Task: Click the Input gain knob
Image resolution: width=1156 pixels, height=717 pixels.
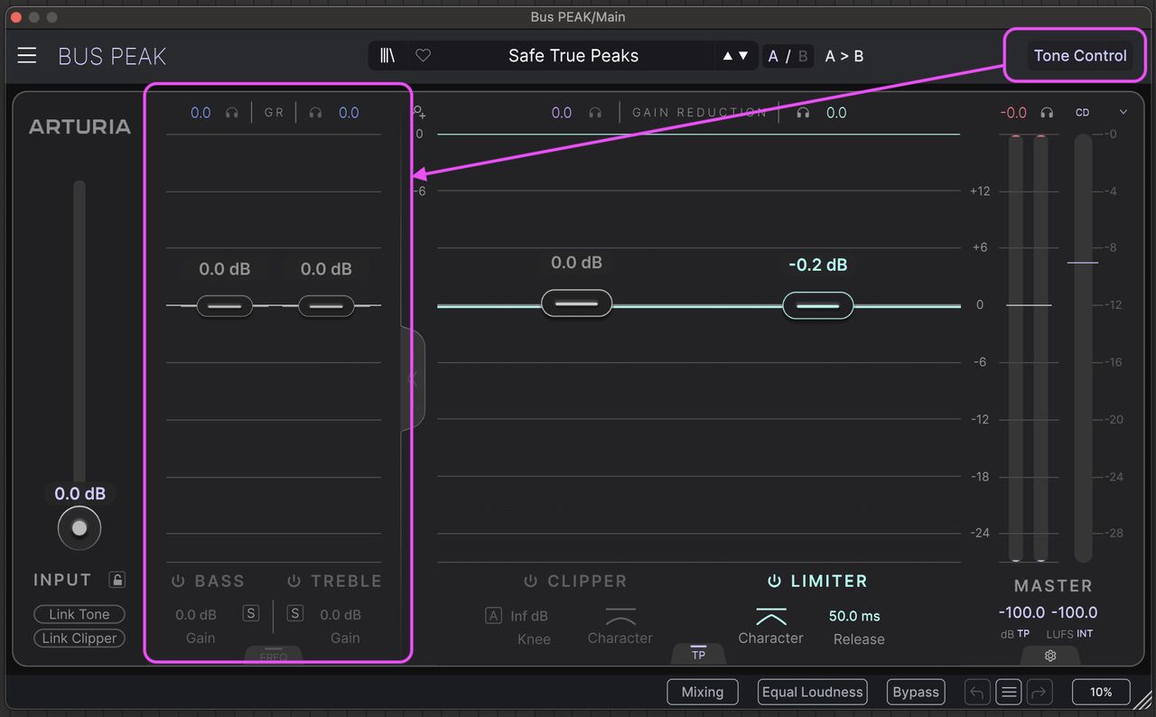Action: pos(79,528)
